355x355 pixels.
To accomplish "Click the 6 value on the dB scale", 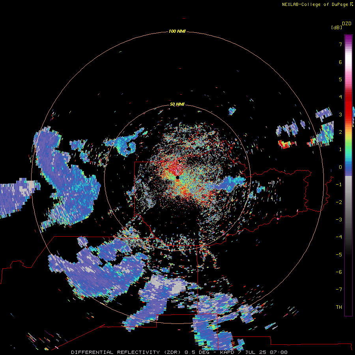I will point(340,62).
